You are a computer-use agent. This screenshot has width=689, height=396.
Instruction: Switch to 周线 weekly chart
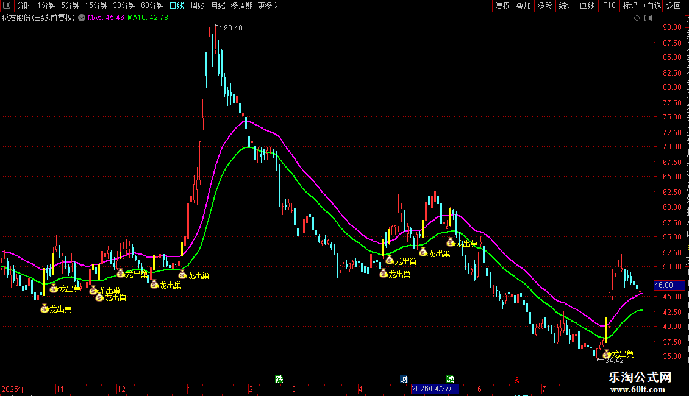pos(198,5)
